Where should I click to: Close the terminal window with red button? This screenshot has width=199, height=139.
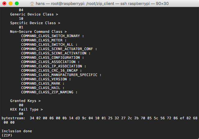click(4, 3)
